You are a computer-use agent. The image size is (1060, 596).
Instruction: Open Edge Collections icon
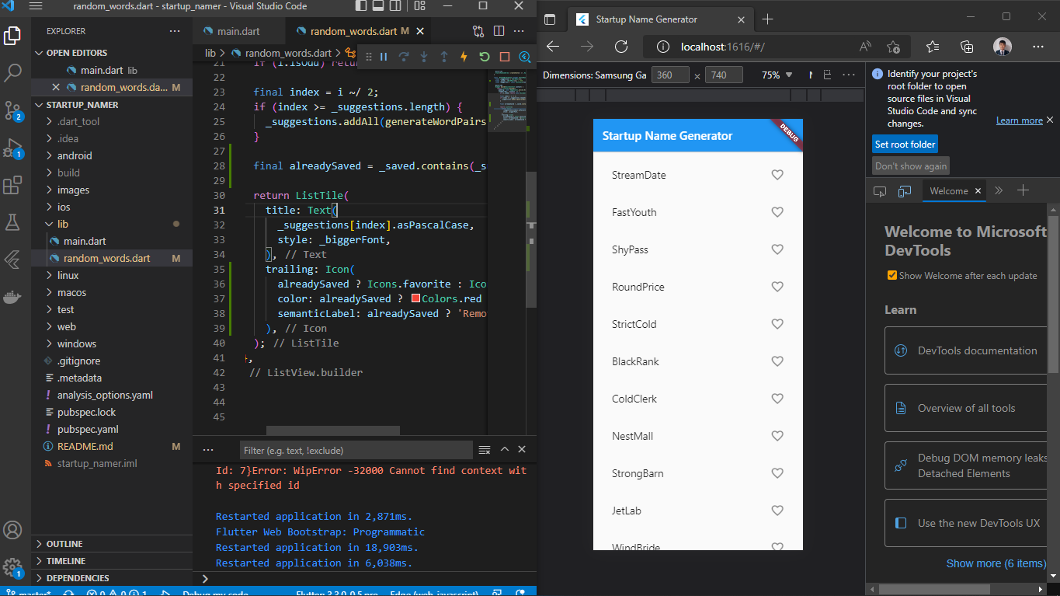967,47
